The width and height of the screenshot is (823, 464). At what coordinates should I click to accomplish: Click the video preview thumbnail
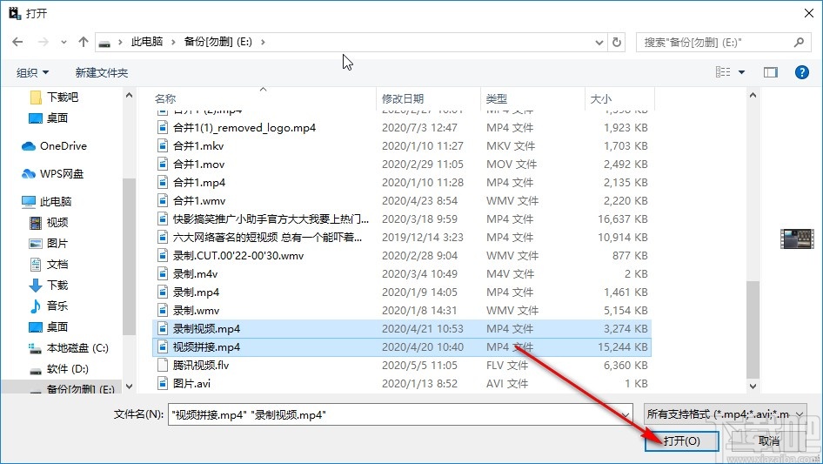(797, 239)
